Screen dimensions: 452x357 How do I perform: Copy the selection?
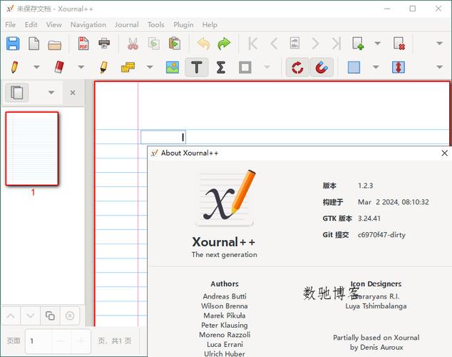pos(154,44)
